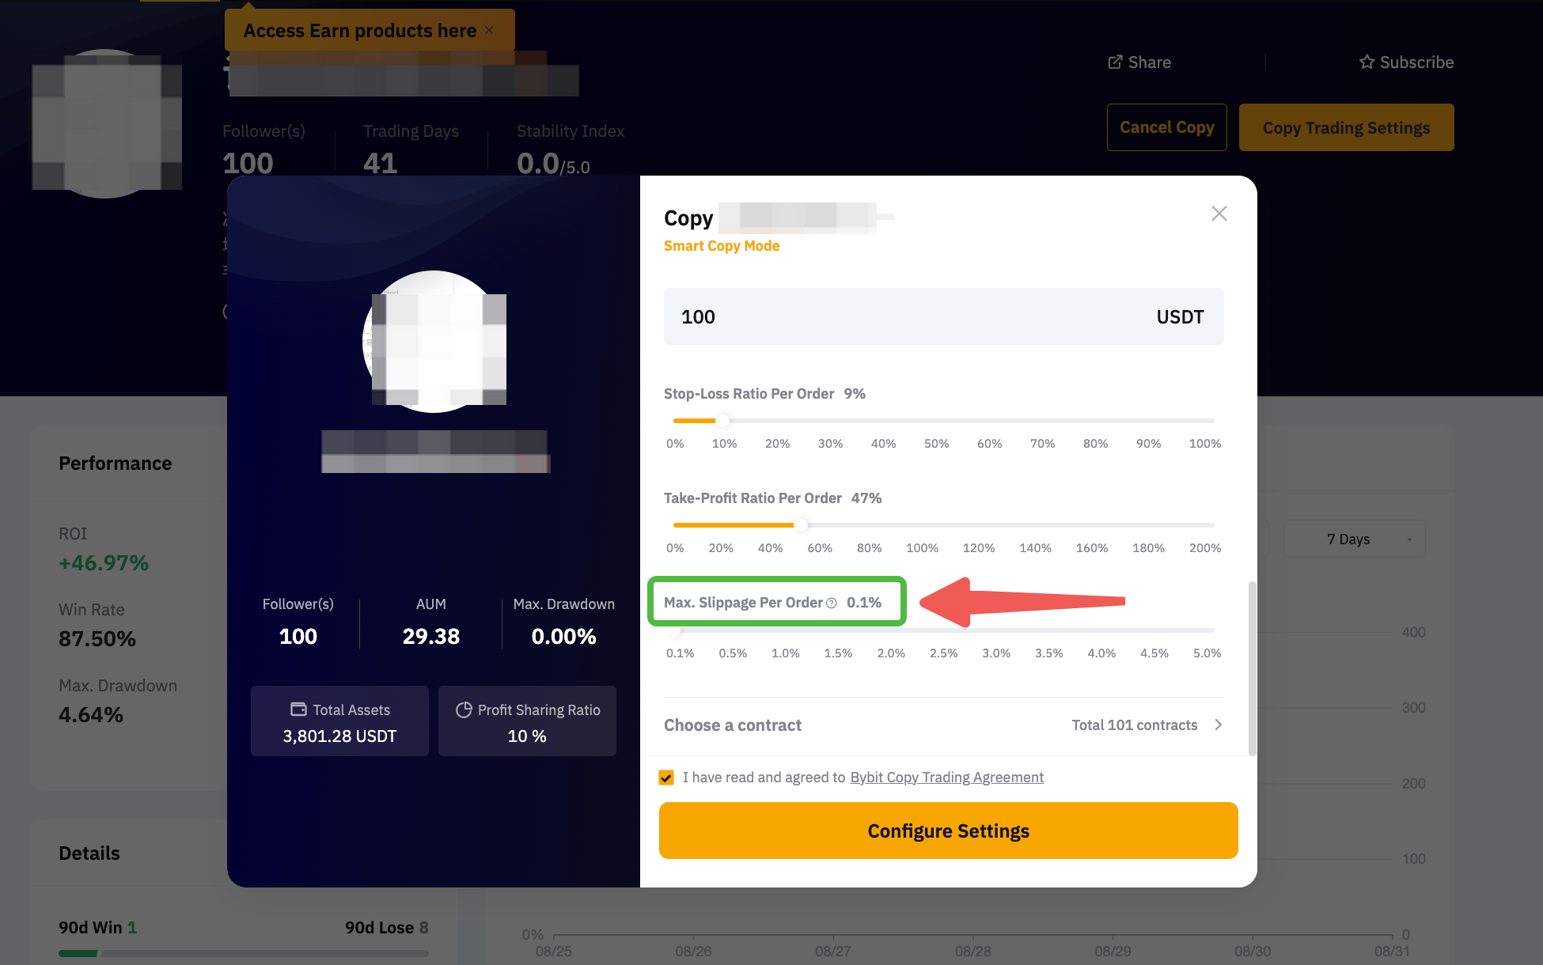The image size is (1543, 965).
Task: Open the Bybit Copy Trading Agreement link
Action: pos(946,778)
